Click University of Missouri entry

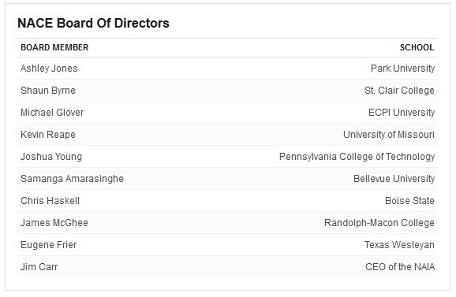click(389, 135)
